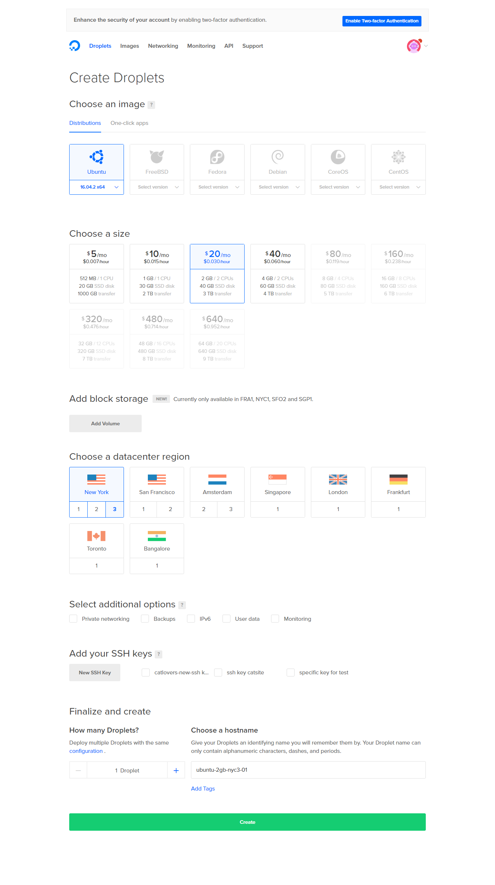Click the hostname input field

pyautogui.click(x=308, y=770)
